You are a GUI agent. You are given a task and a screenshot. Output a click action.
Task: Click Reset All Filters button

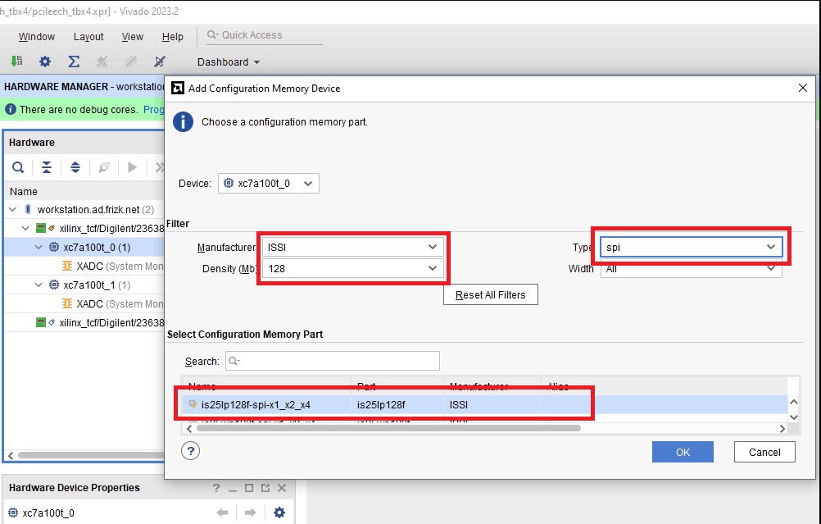click(x=491, y=294)
